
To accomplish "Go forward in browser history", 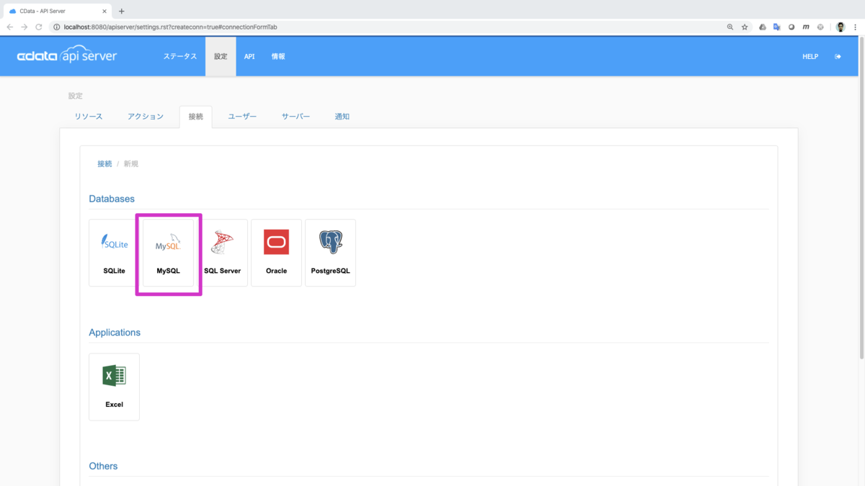I will [25, 27].
